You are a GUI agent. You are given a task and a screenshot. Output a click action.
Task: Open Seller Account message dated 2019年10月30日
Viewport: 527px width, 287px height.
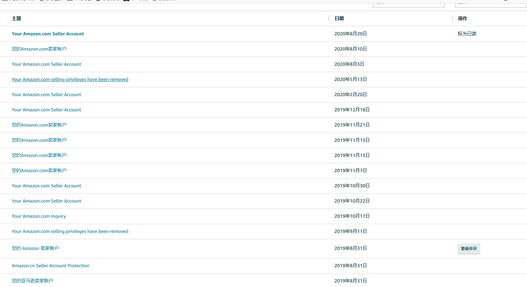[46, 186]
